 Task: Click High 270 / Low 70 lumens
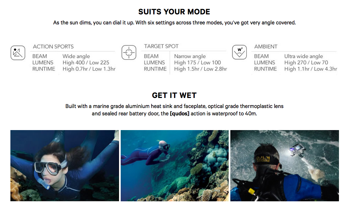306,63
